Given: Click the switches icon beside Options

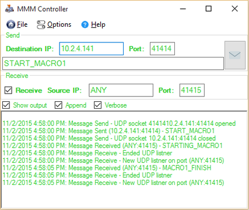Looking at the screenshot, I should coord(41,24).
